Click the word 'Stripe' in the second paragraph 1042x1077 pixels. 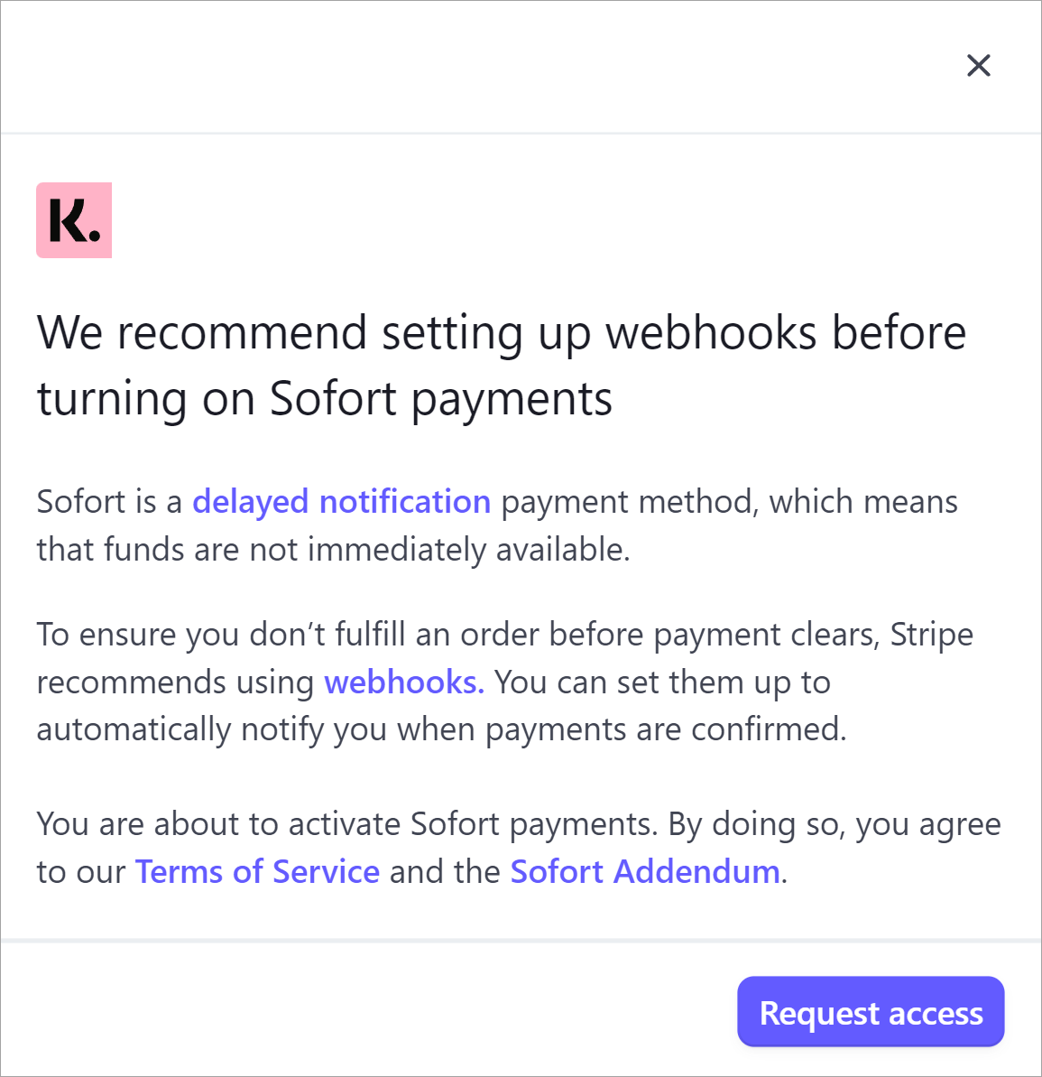click(931, 634)
